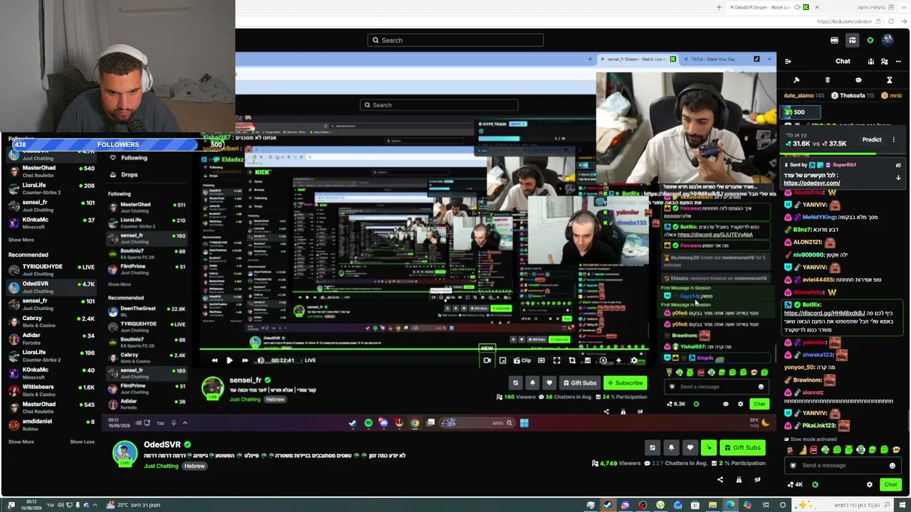Click the Followers goal progress bar
Screen dimensions: 911x512
tap(118, 145)
